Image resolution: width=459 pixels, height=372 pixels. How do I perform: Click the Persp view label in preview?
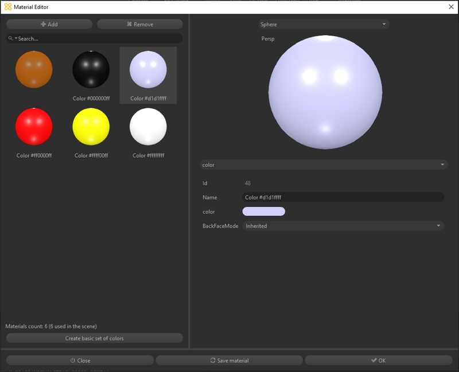click(268, 38)
